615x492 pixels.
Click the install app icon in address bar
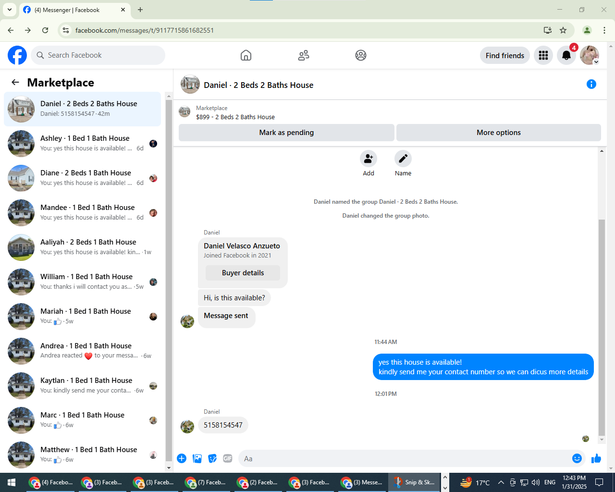[x=547, y=30]
